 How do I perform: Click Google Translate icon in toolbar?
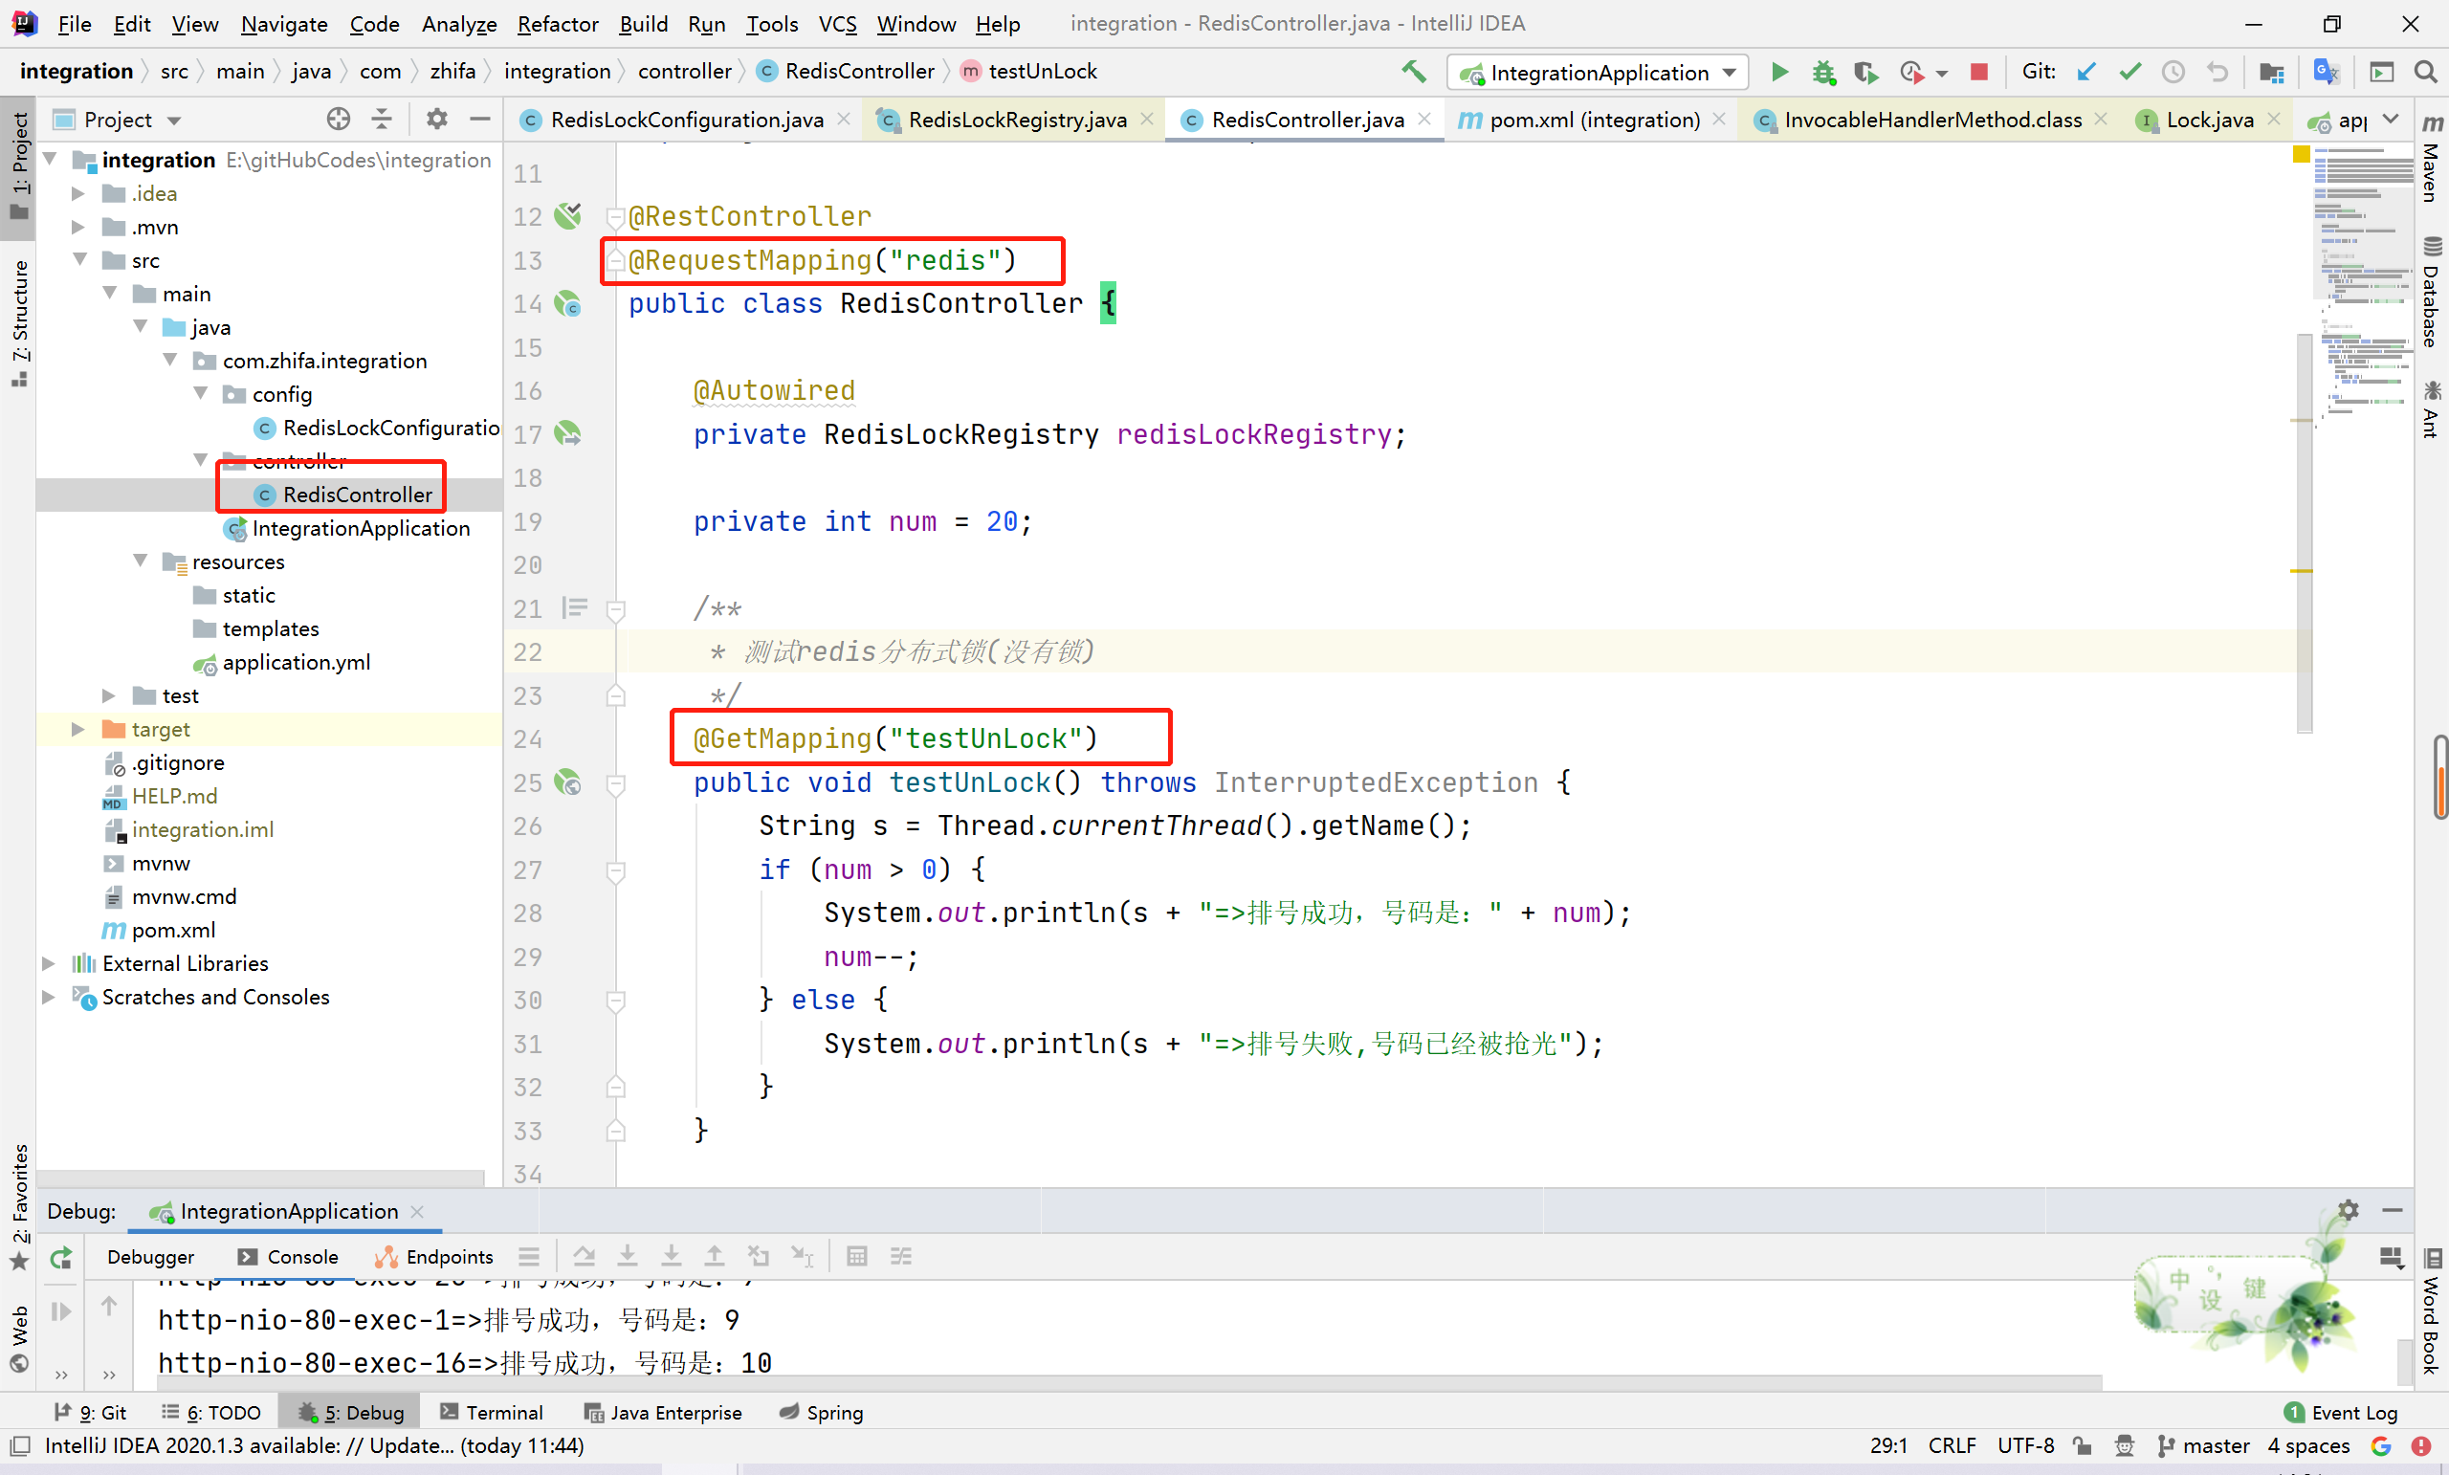[x=2326, y=72]
